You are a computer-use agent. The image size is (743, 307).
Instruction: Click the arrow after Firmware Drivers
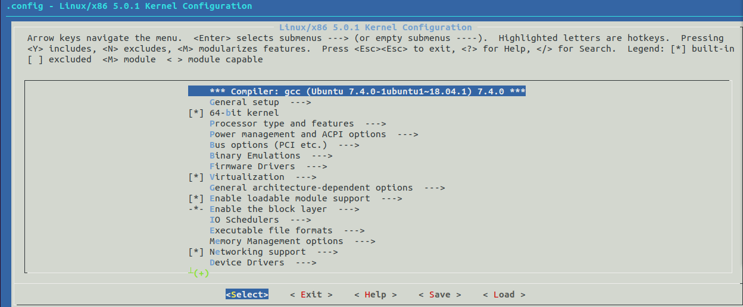317,166
